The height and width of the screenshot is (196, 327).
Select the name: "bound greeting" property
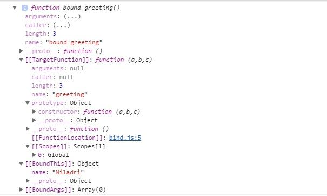(64, 42)
